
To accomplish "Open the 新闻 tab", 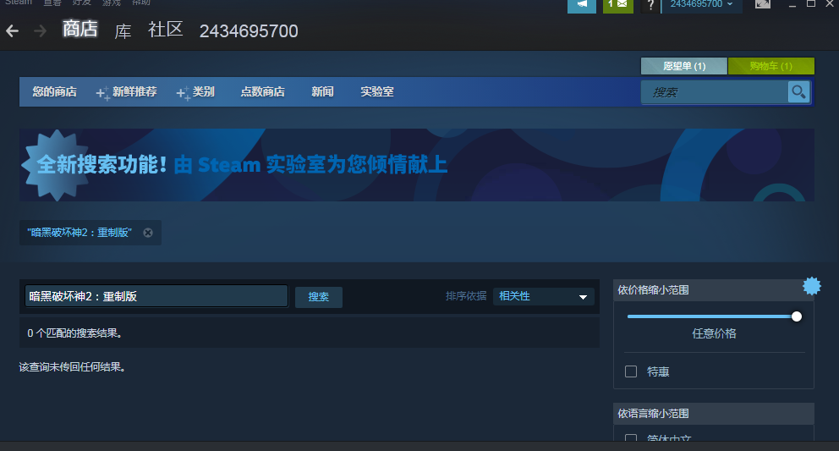I will 322,92.
